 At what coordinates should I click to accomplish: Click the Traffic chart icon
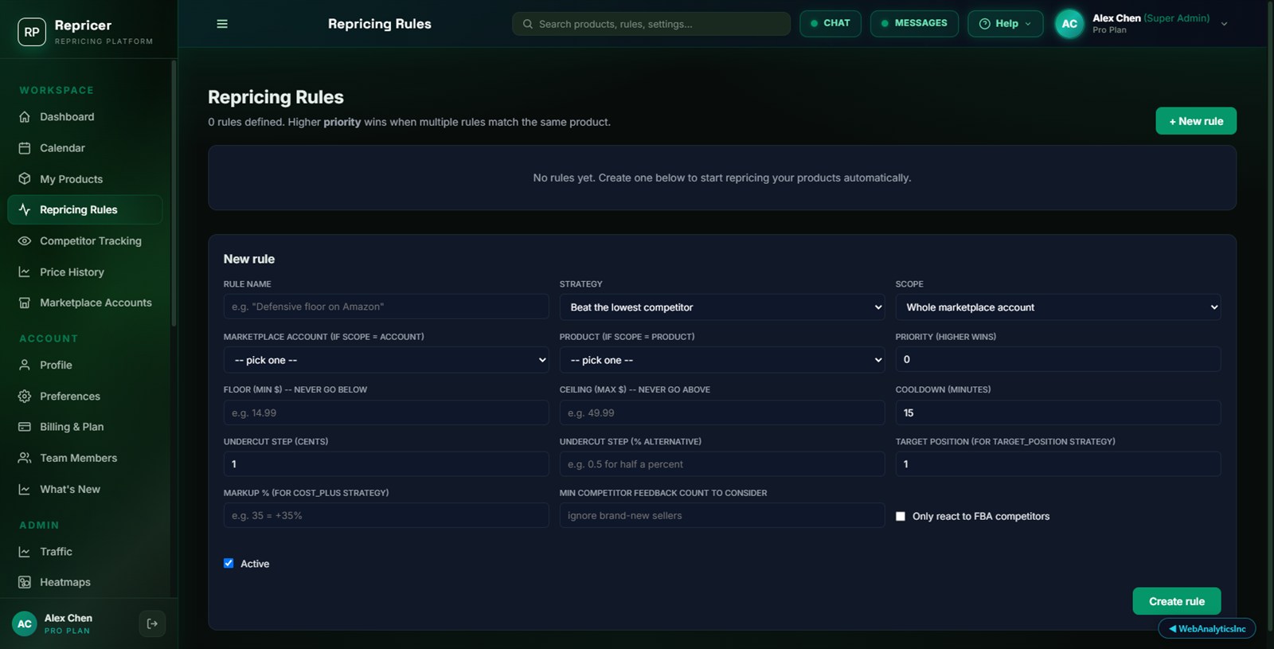tap(25, 551)
